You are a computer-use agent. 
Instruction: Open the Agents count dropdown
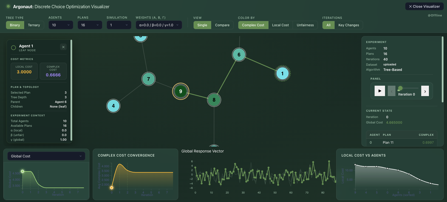[x=61, y=25]
